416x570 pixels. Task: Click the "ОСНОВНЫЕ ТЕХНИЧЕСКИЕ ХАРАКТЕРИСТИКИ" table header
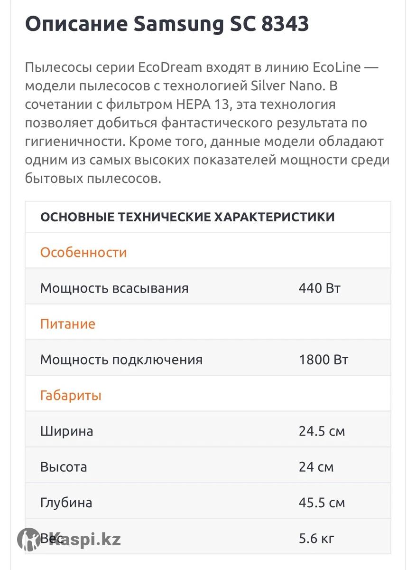click(x=187, y=217)
